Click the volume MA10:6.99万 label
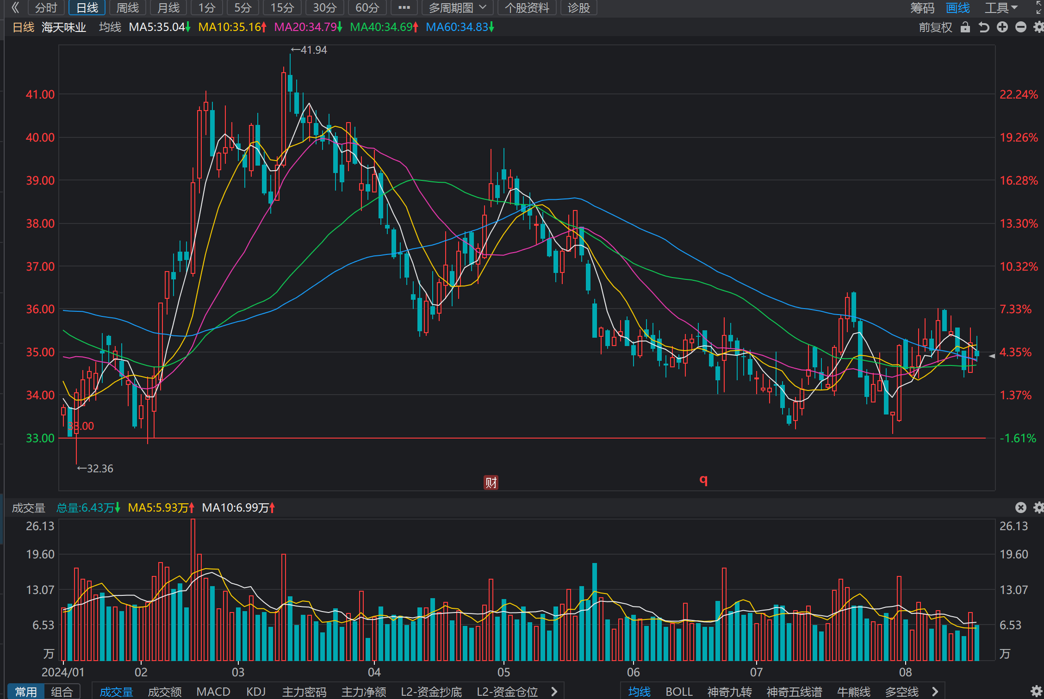This screenshot has height=699, width=1044. click(x=238, y=508)
